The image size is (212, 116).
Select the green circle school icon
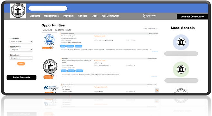(181, 69)
